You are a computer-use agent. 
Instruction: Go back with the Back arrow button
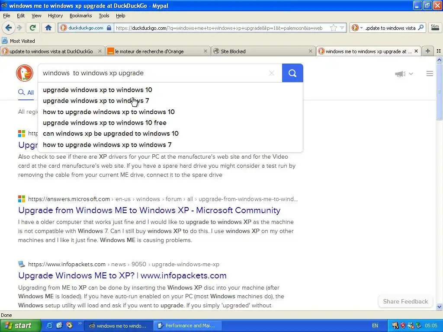[x=9, y=28]
